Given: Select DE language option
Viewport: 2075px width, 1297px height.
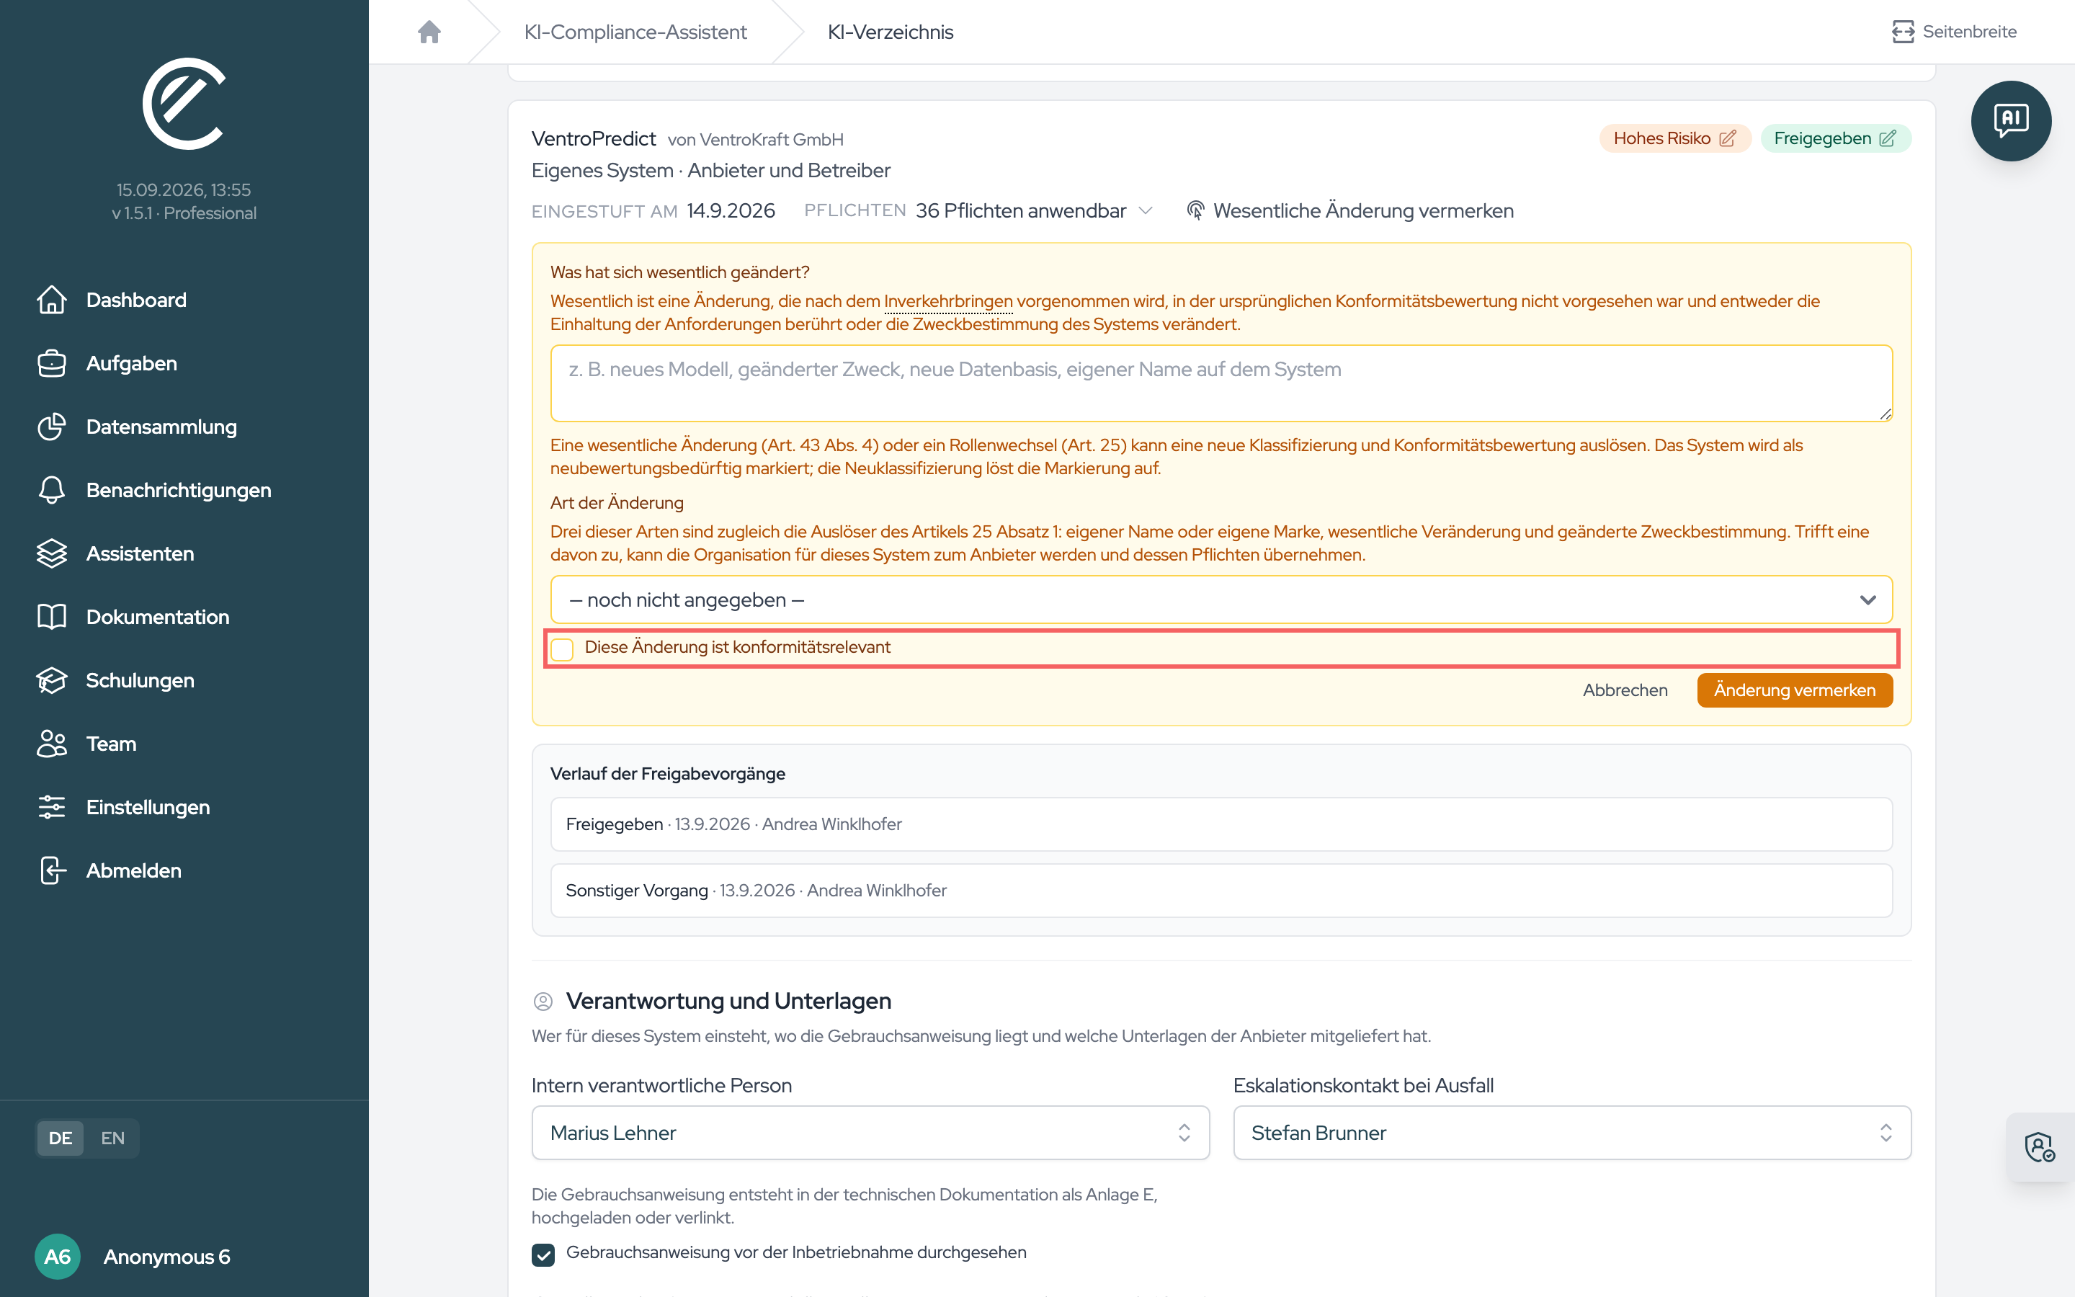Looking at the screenshot, I should tap(60, 1138).
